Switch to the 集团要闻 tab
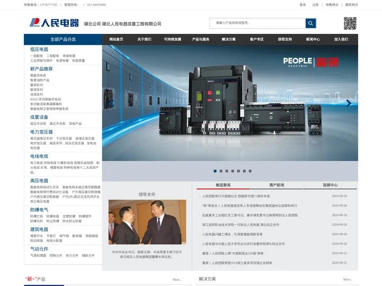Image resolution: width=382 pixels, height=286 pixels. pyautogui.click(x=223, y=185)
